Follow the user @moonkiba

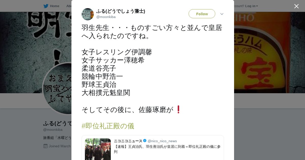202,14
